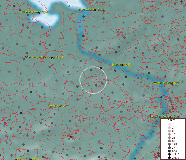This screenshot has width=186, height=160.
Task: Click the black marker at Oldenburg city
Action: (x=51, y=58)
